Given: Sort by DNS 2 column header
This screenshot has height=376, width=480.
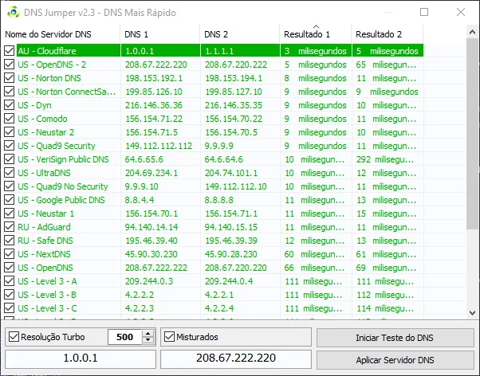Looking at the screenshot, I should point(240,34).
